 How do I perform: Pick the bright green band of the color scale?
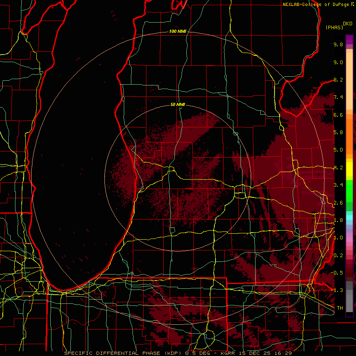tap(349, 190)
